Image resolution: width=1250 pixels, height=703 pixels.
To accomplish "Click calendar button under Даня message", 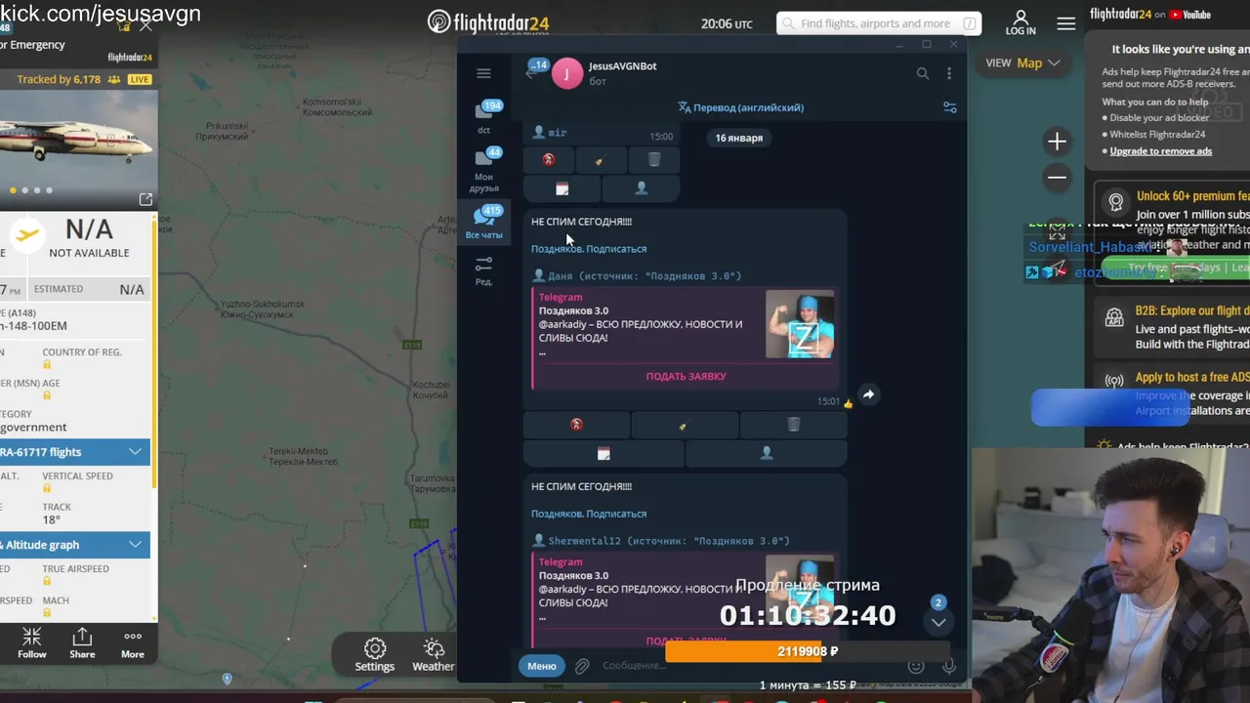I will [604, 453].
